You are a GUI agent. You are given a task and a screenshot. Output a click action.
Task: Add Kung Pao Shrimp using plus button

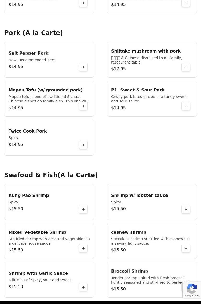[x=83, y=209]
